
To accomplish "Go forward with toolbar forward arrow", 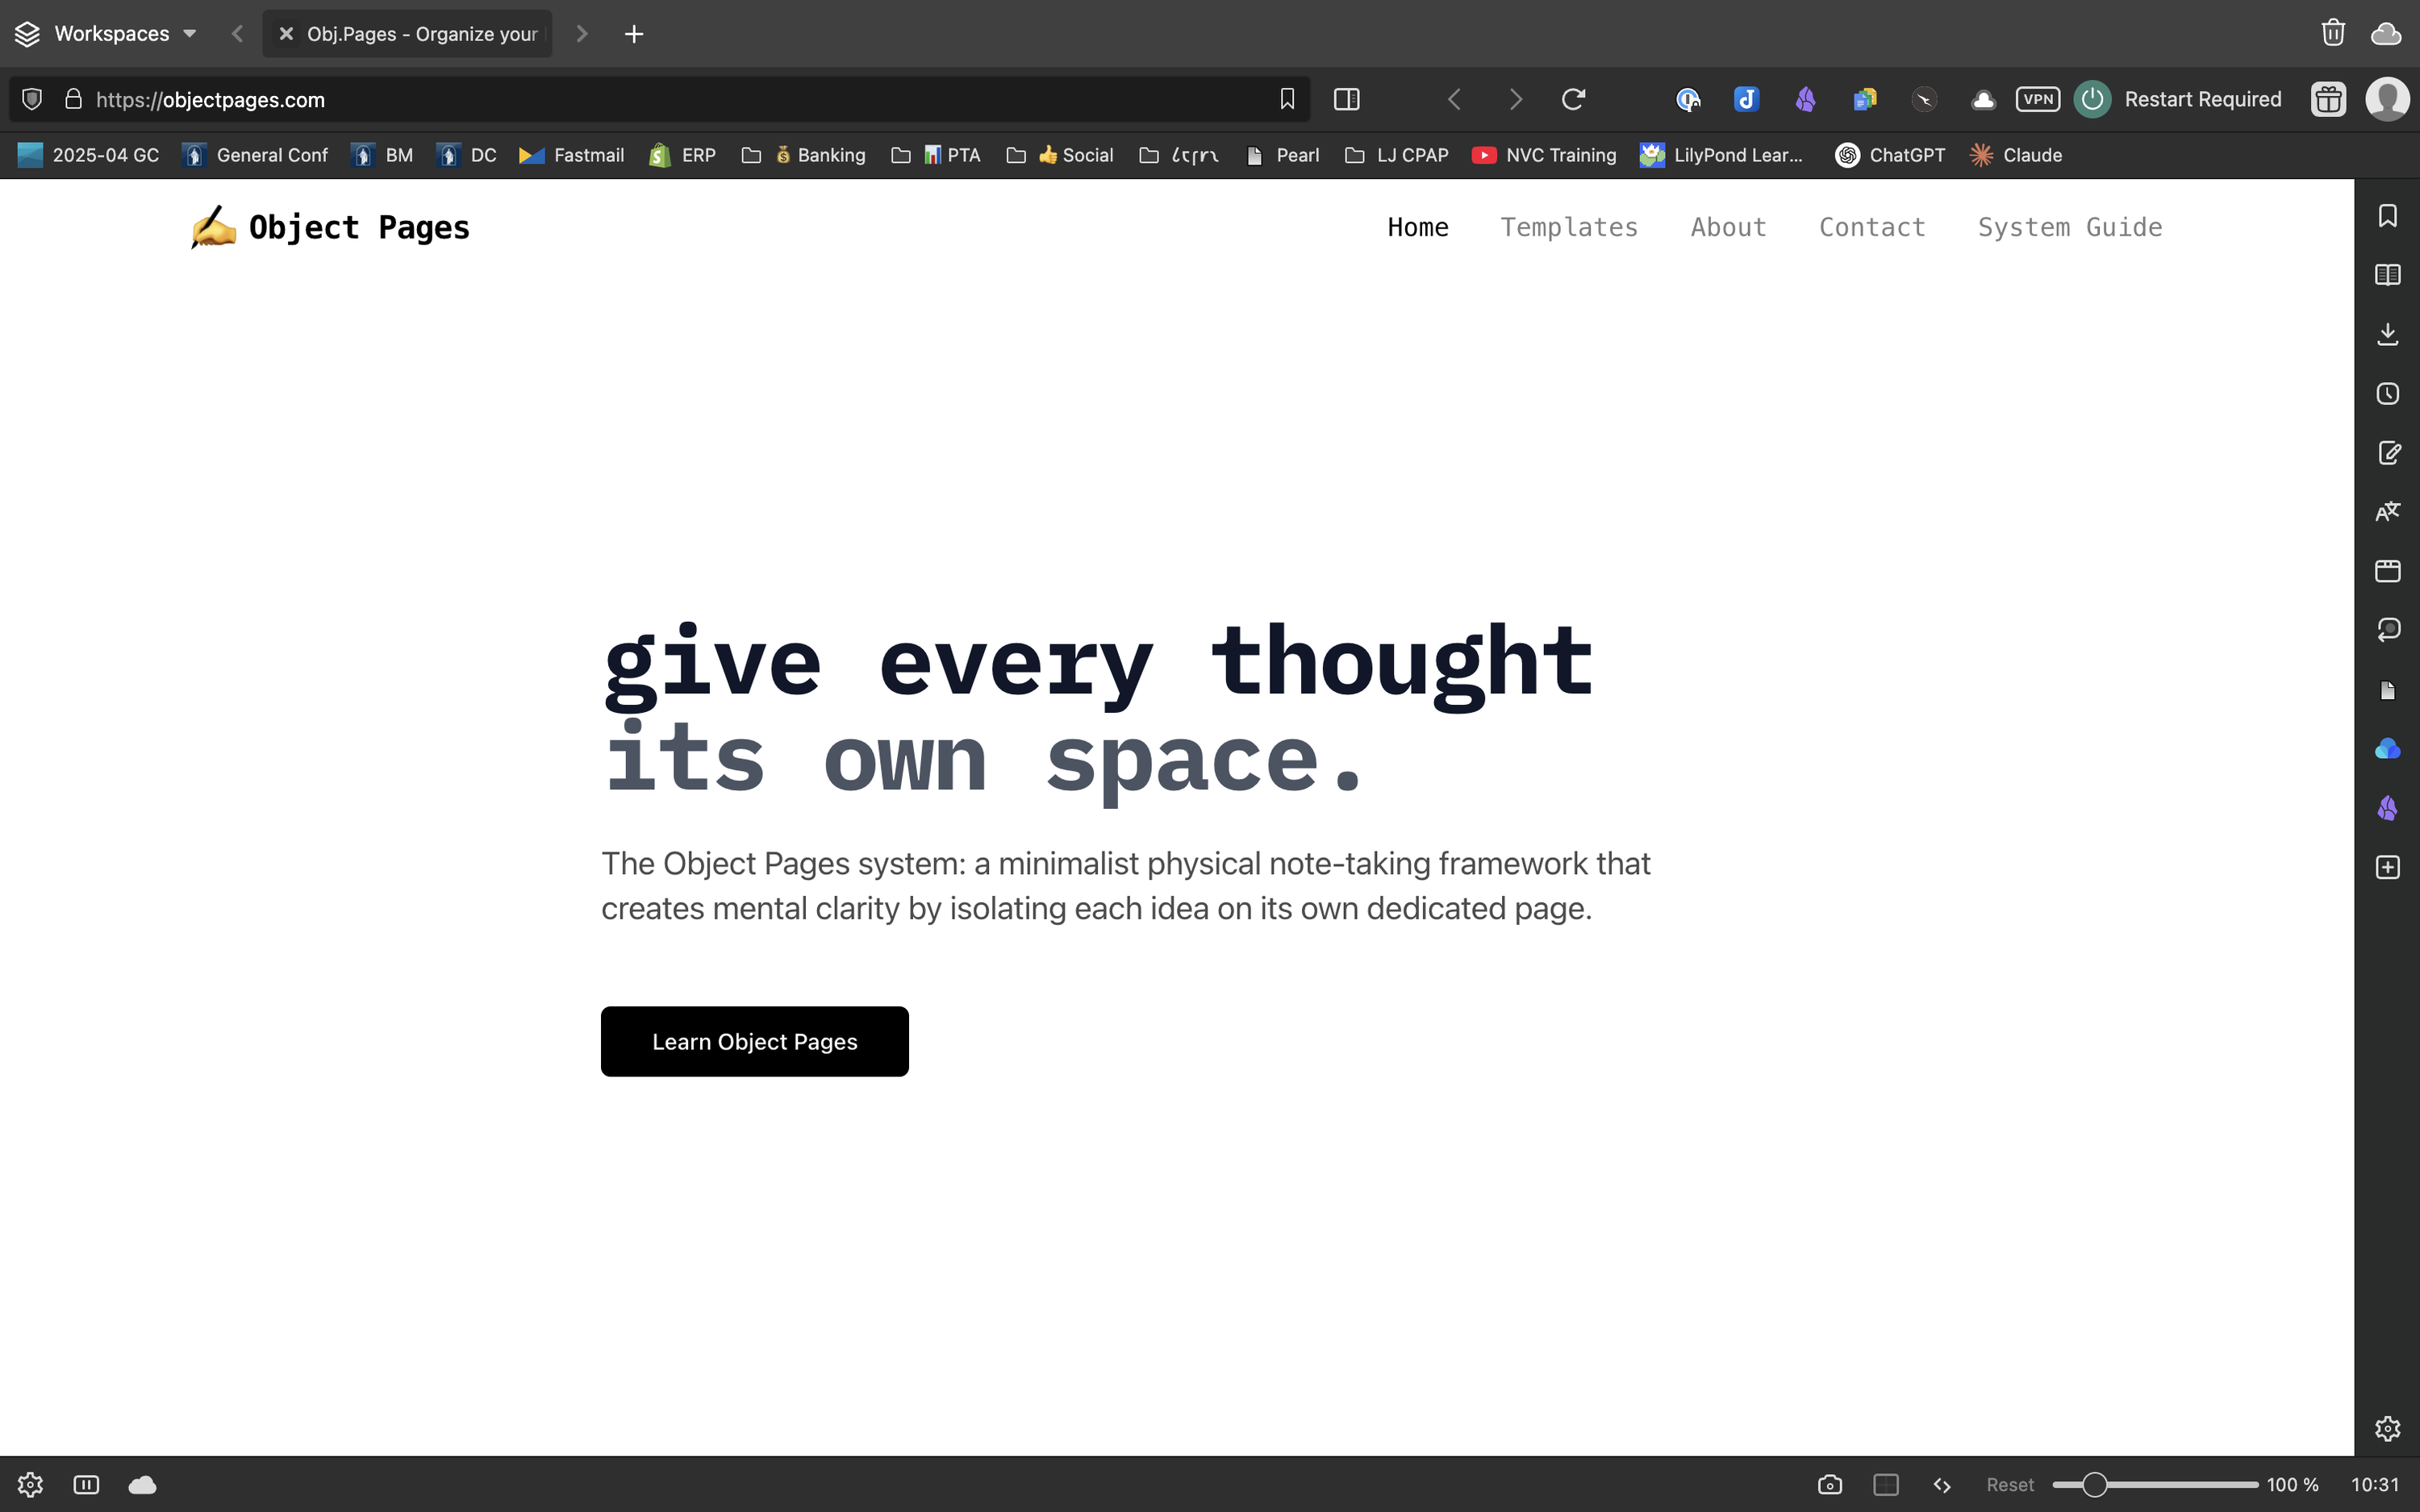I will (x=1515, y=99).
